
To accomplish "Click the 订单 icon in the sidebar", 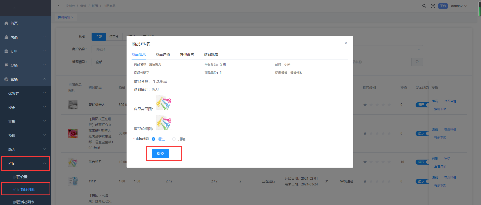I will pos(6,51).
